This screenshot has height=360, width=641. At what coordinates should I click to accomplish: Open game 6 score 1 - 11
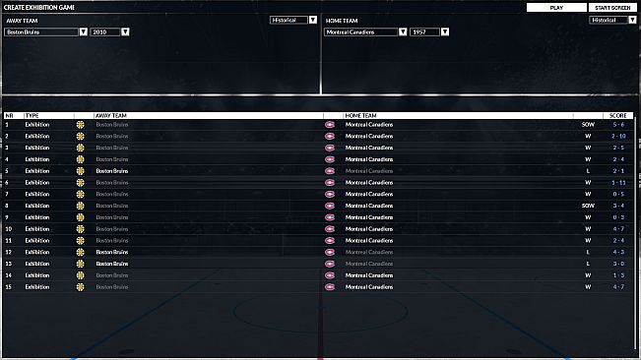pyautogui.click(x=618, y=182)
